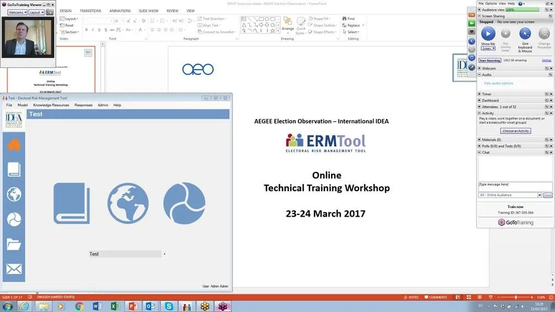Expand the Webcam pane
The image size is (555, 312).
(479, 68)
